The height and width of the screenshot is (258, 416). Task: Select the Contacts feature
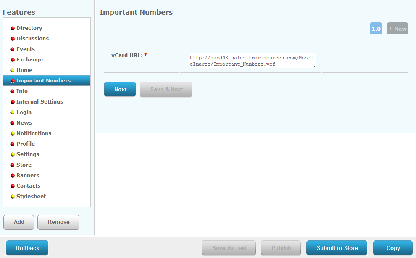(28, 186)
